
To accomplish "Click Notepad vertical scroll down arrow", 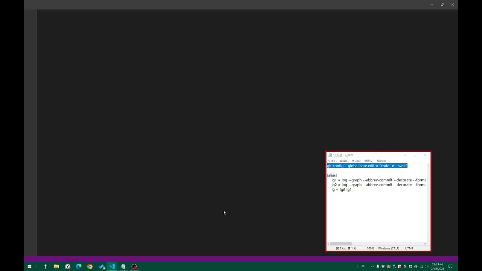I will [429, 240].
